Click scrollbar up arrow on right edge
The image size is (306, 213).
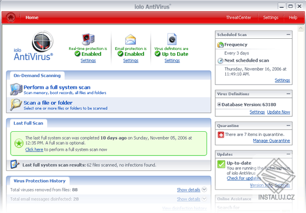click(301, 28)
